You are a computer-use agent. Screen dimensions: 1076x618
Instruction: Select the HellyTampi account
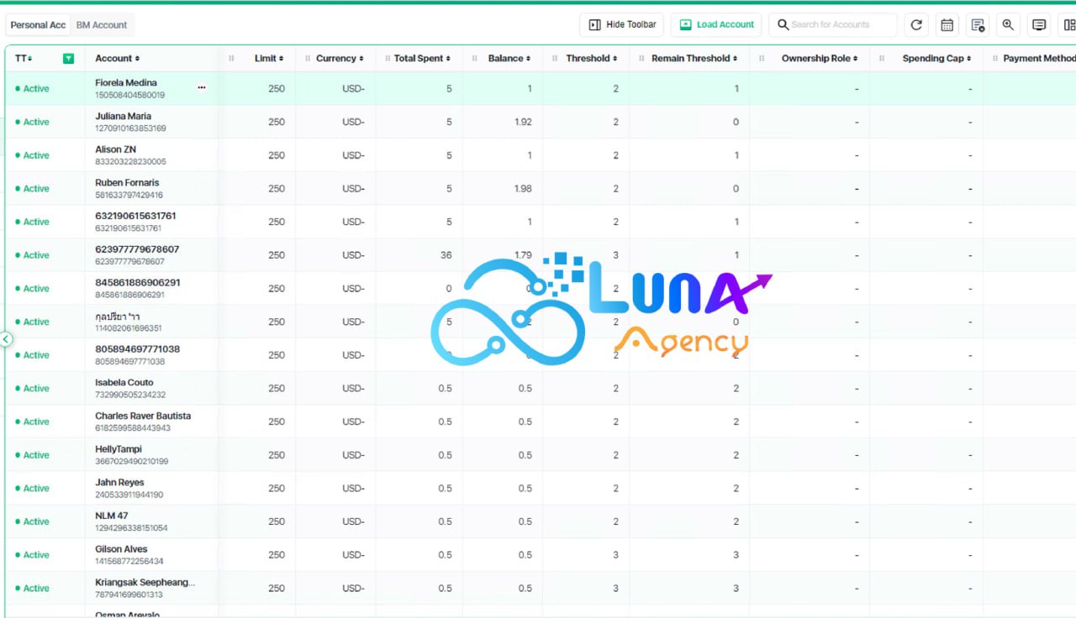tap(119, 449)
